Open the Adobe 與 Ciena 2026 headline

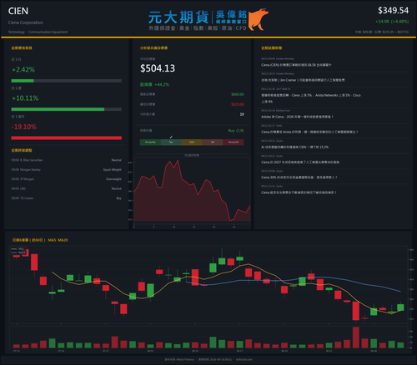297,117
